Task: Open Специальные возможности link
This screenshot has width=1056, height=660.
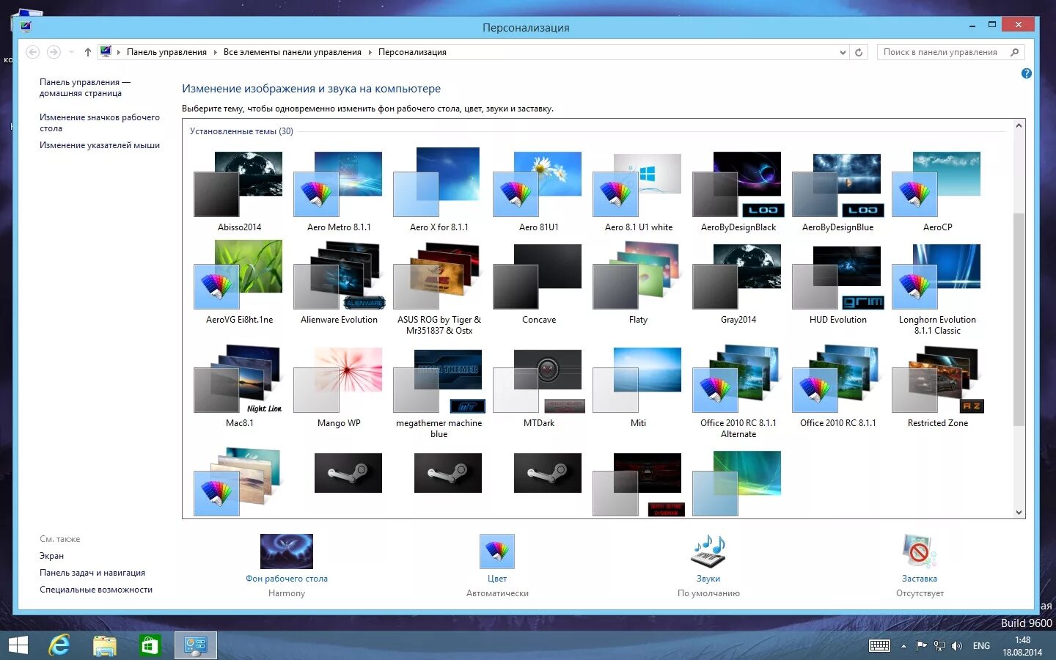Action: point(96,590)
